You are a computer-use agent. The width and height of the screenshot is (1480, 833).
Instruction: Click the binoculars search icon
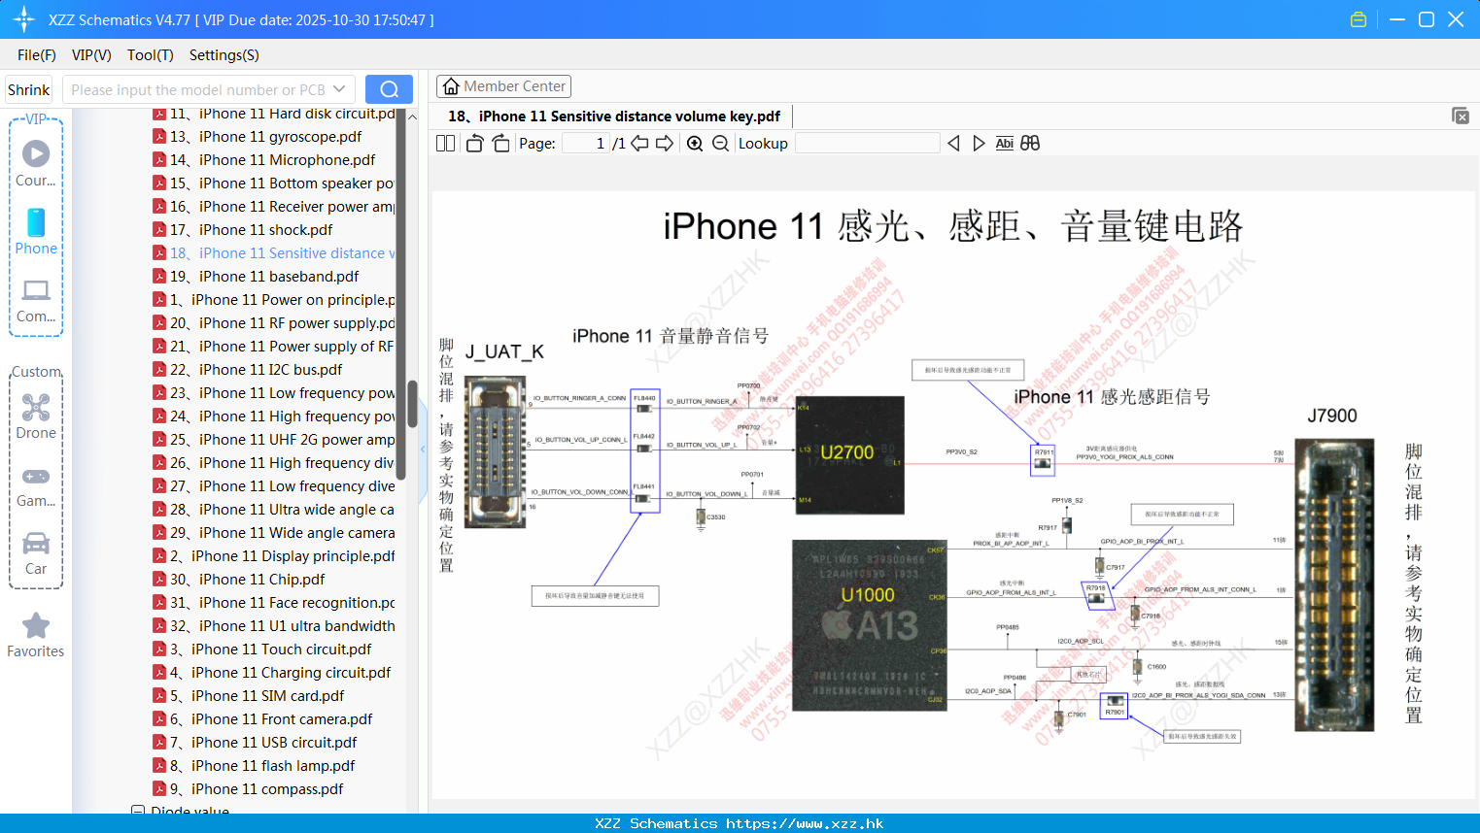coord(1030,144)
